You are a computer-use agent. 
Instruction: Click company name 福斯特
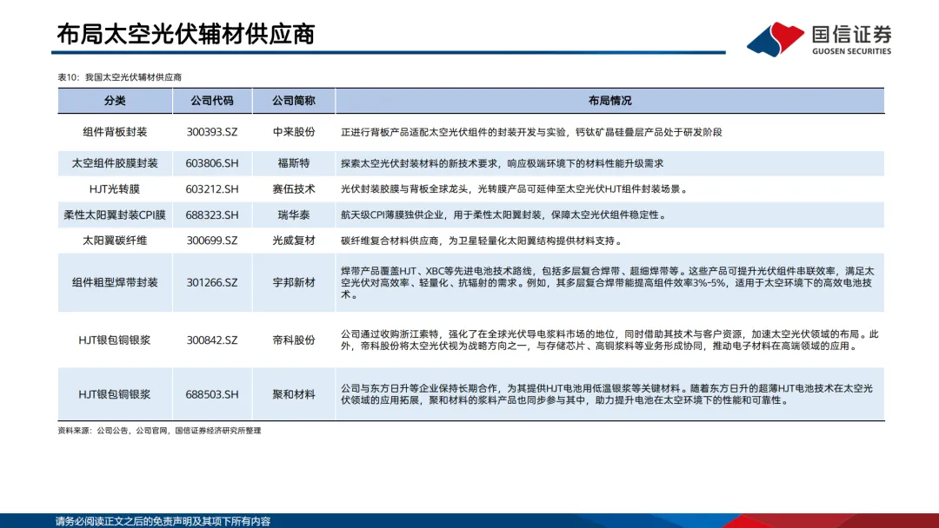pyautogui.click(x=294, y=163)
